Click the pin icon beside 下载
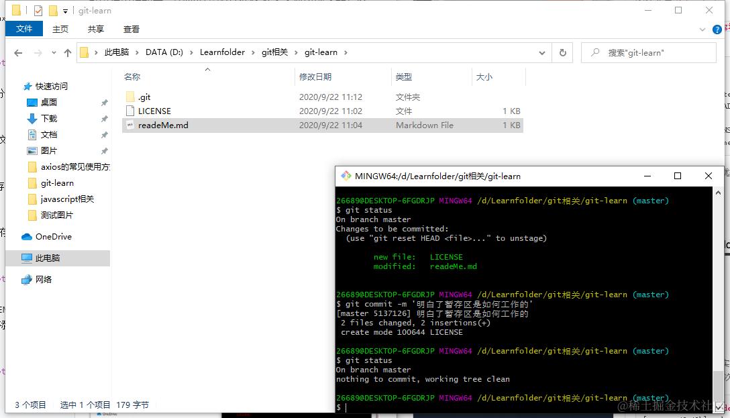Image resolution: width=730 pixels, height=418 pixels. click(104, 119)
